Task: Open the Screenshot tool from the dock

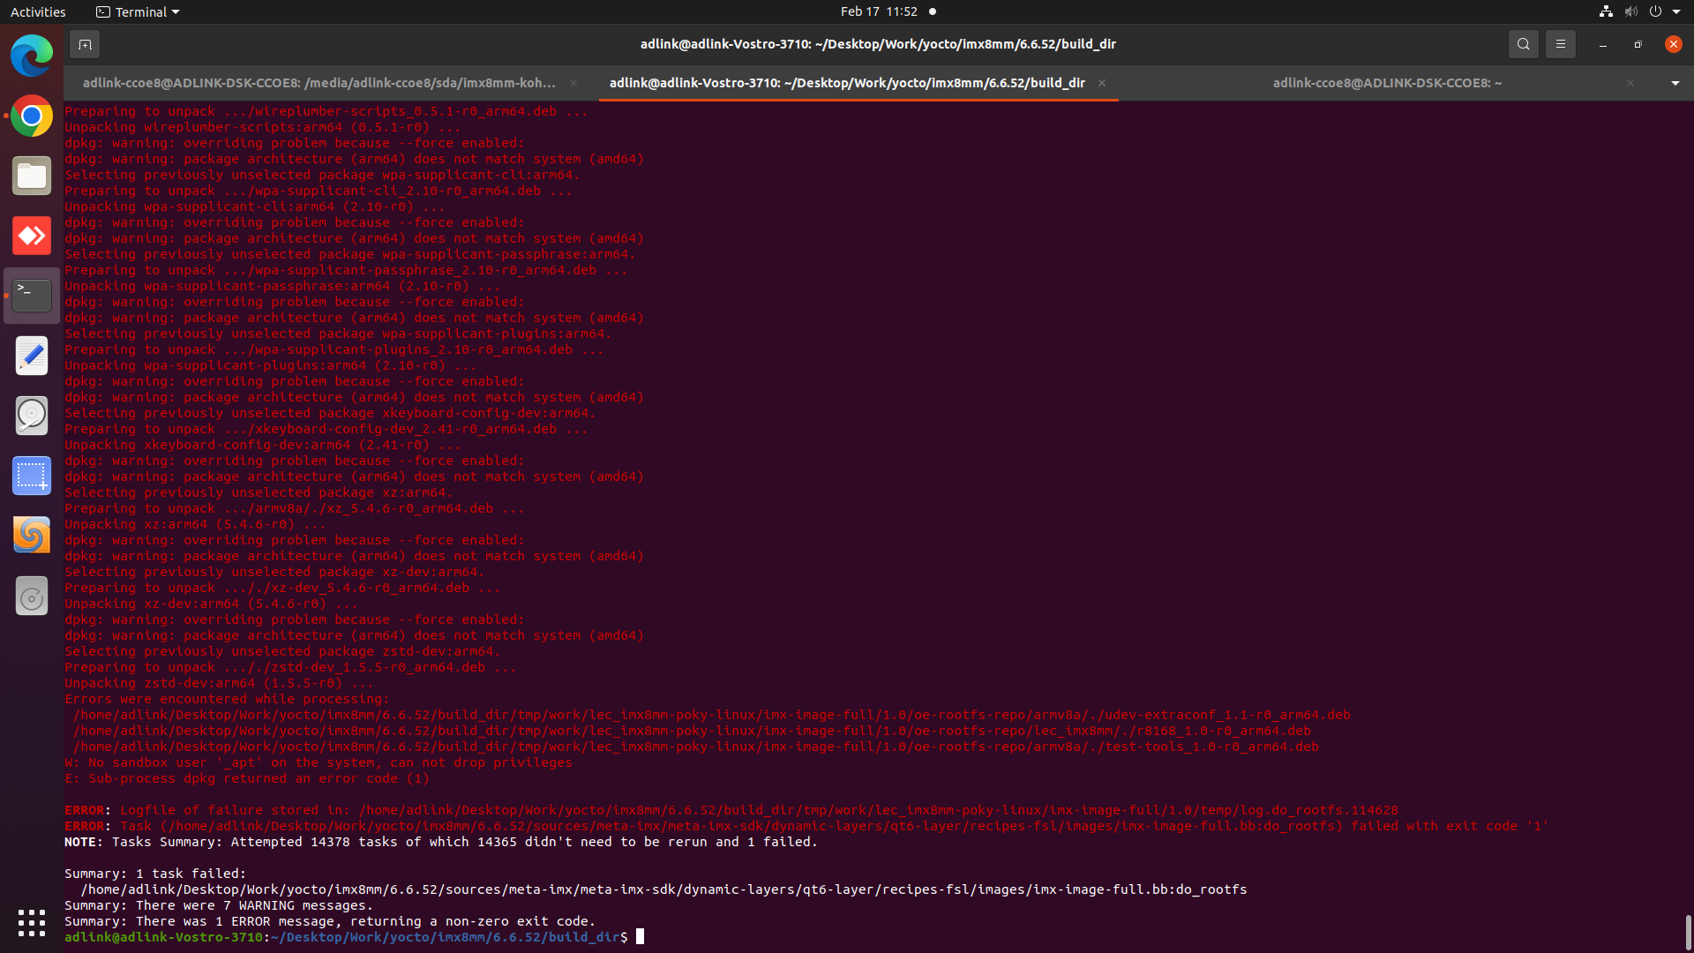Action: [32, 476]
